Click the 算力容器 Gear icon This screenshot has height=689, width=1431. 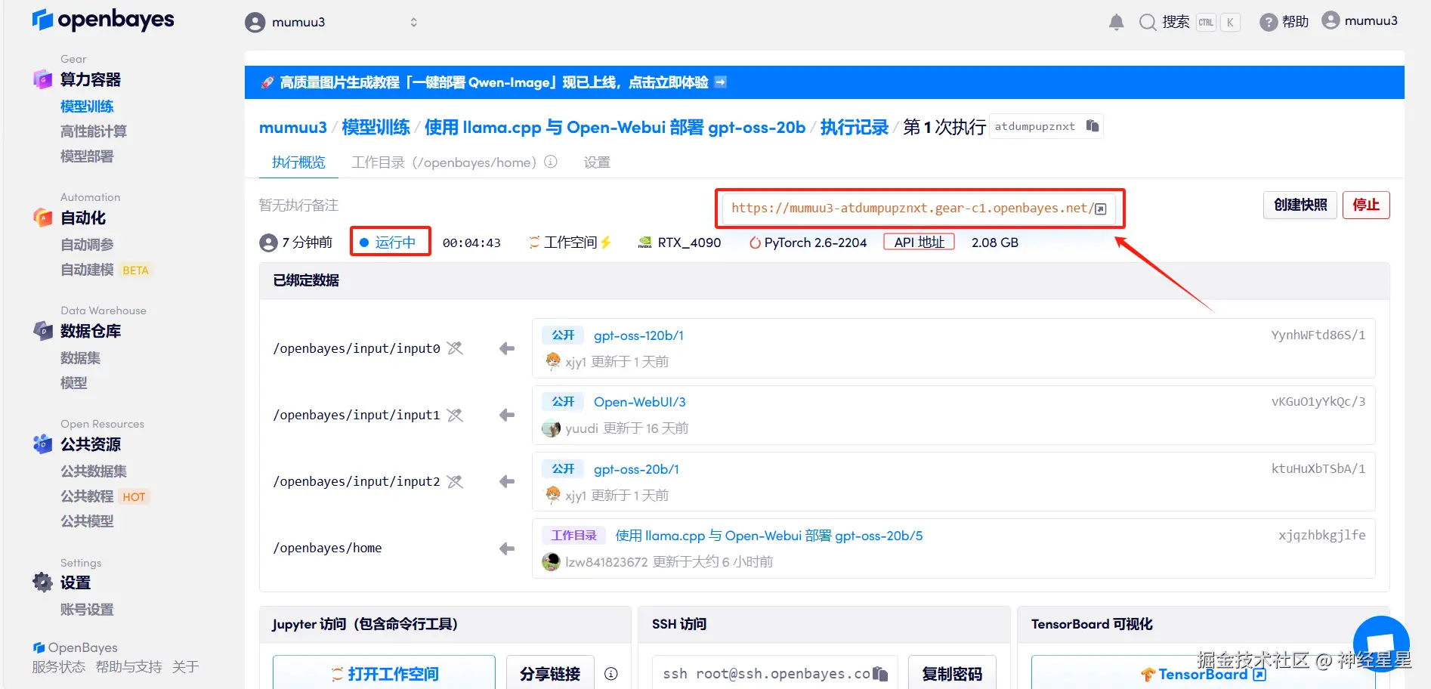pos(42,79)
